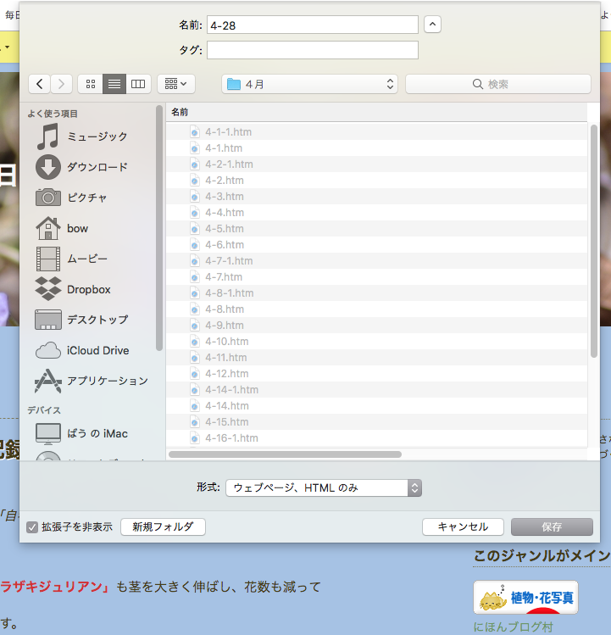The height and width of the screenshot is (635, 611).
Task: Select file 4-6.htm
Action: [x=376, y=245]
